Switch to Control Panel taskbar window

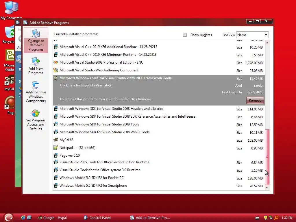click(x=97, y=218)
